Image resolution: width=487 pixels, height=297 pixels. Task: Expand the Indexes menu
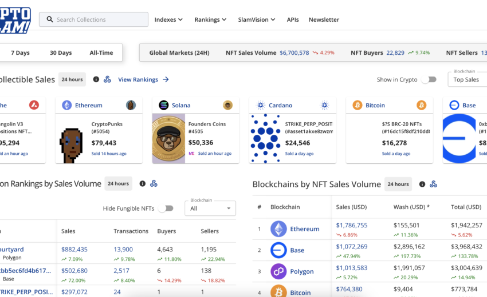click(x=168, y=19)
